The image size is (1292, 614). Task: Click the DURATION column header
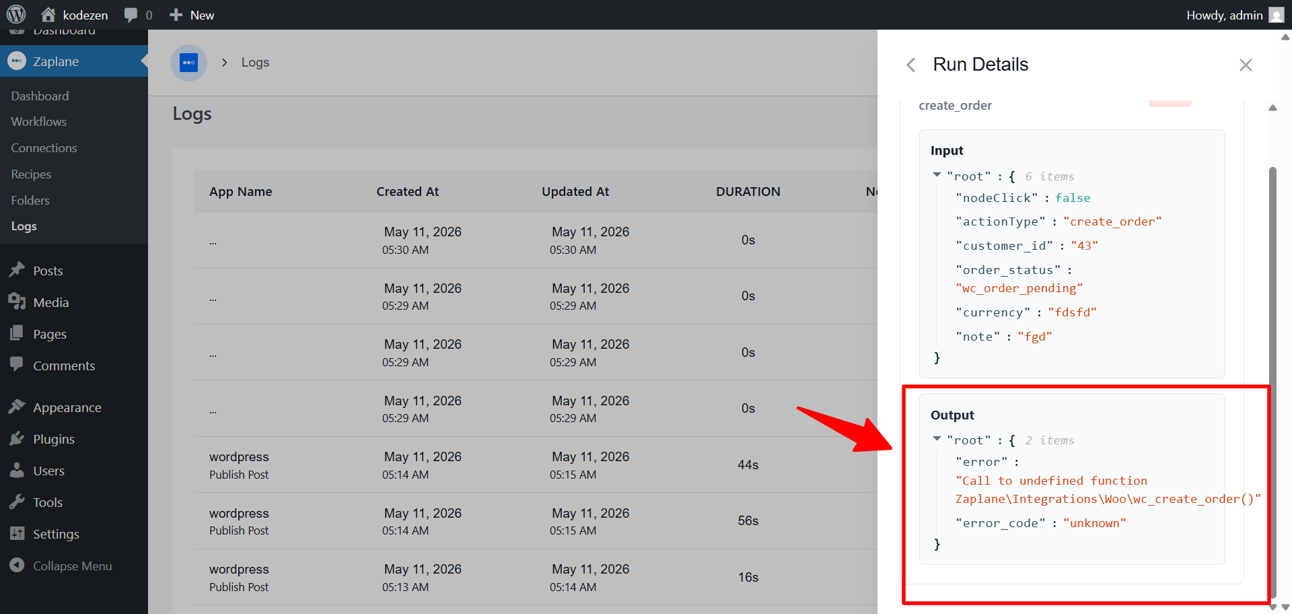pos(748,191)
